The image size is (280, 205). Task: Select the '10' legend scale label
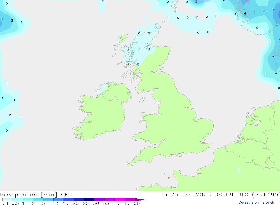[55, 203]
